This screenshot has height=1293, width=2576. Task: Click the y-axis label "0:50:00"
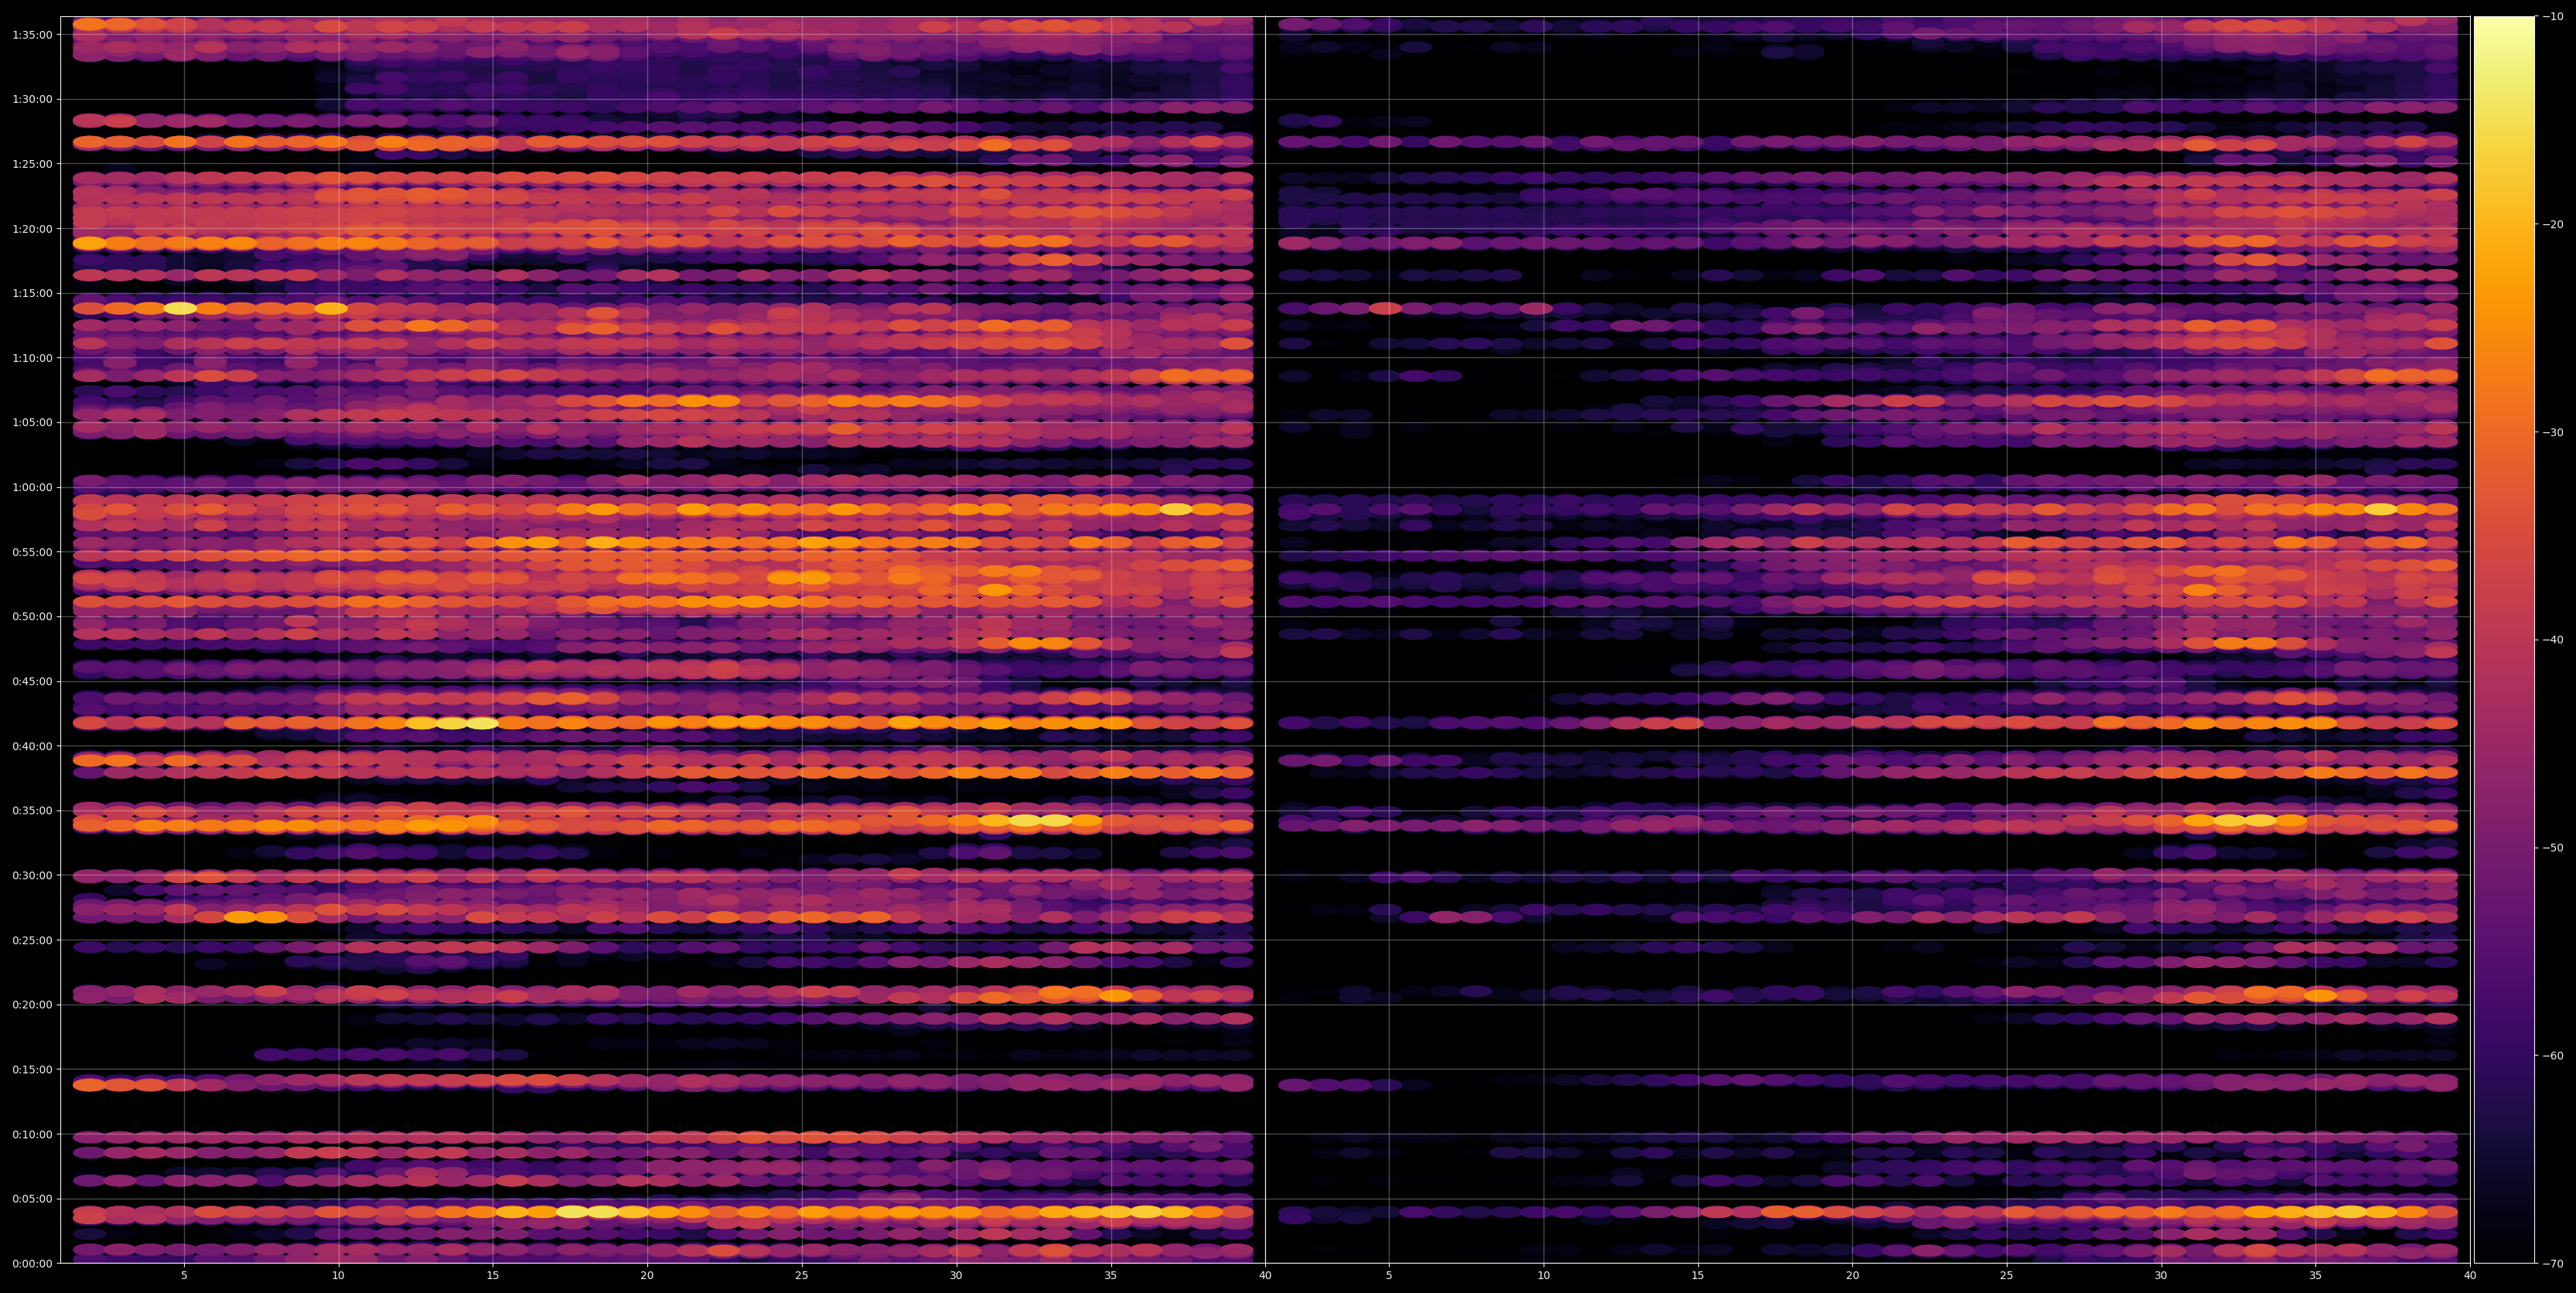click(32, 617)
